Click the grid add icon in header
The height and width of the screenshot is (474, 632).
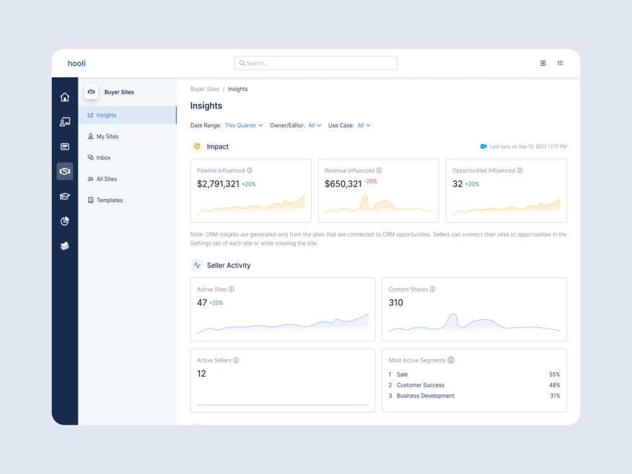click(543, 63)
